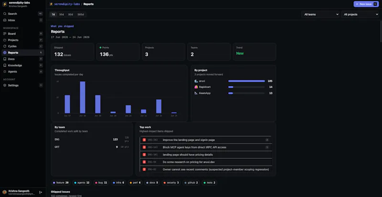Open 'Do some research on pricing' issue
This screenshot has height=197, width=382.
pyautogui.click(x=206, y=162)
